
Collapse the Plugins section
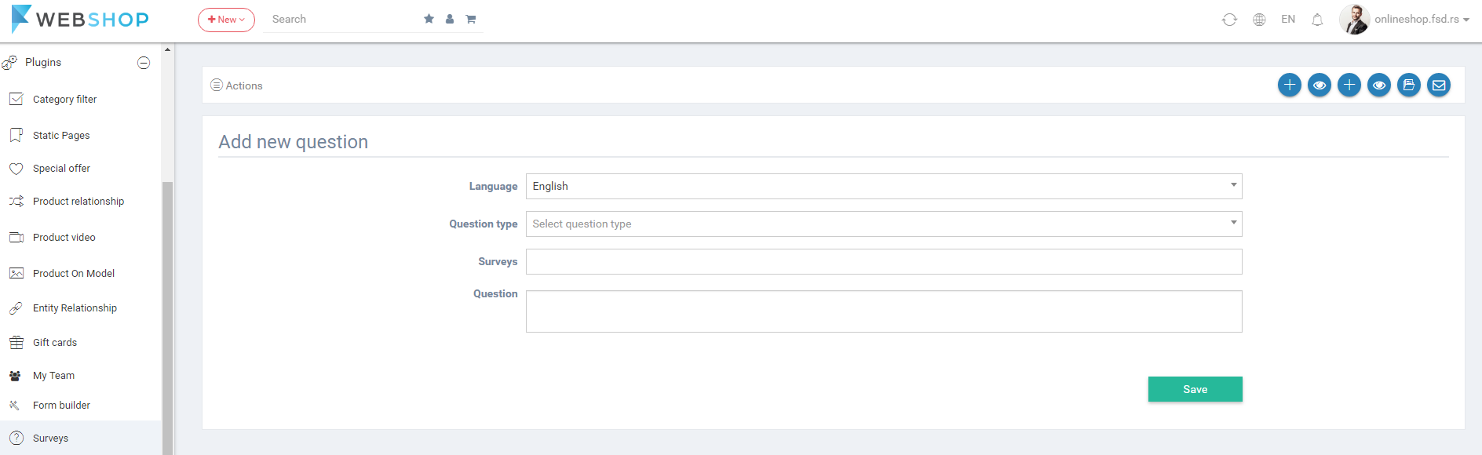[x=144, y=63]
